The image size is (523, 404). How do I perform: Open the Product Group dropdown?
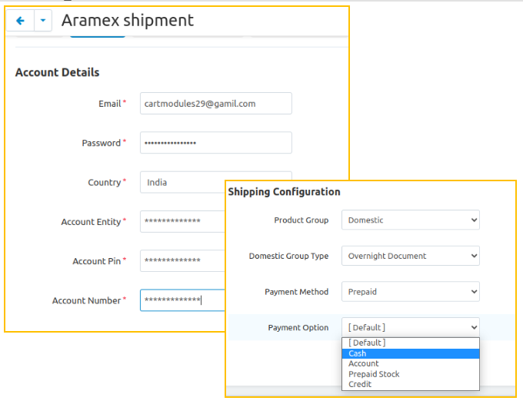[x=411, y=220]
